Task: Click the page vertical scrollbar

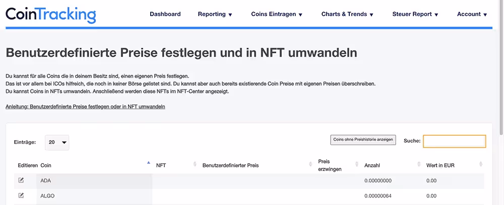Action: 501,67
